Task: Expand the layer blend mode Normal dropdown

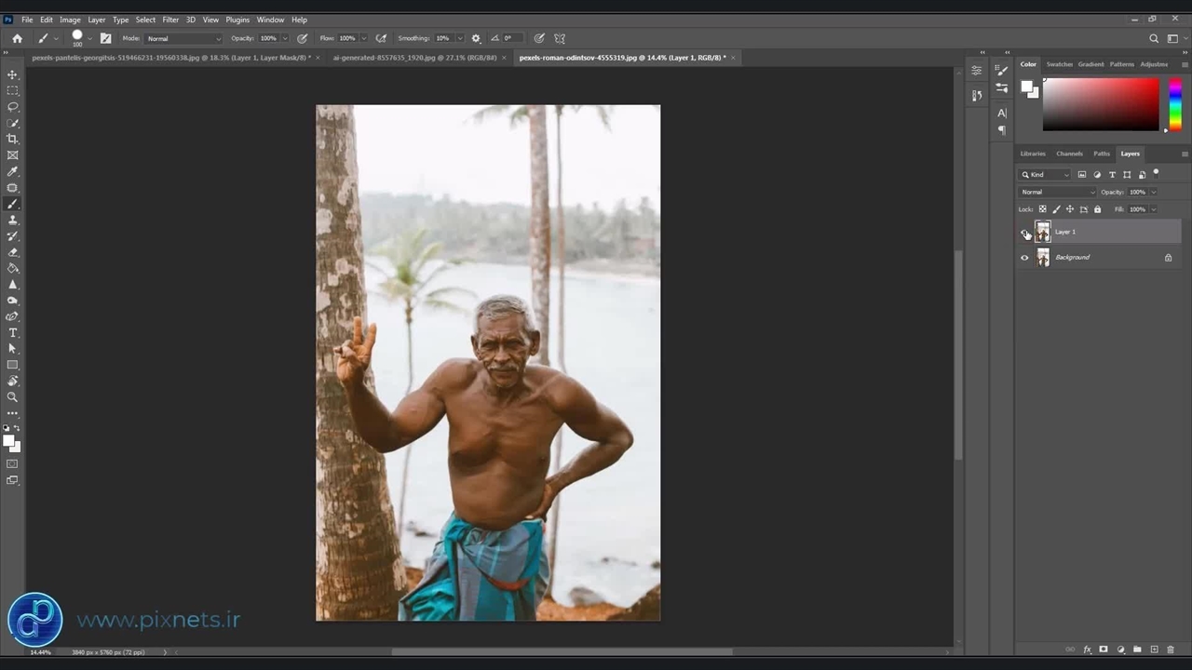Action: pyautogui.click(x=1057, y=192)
